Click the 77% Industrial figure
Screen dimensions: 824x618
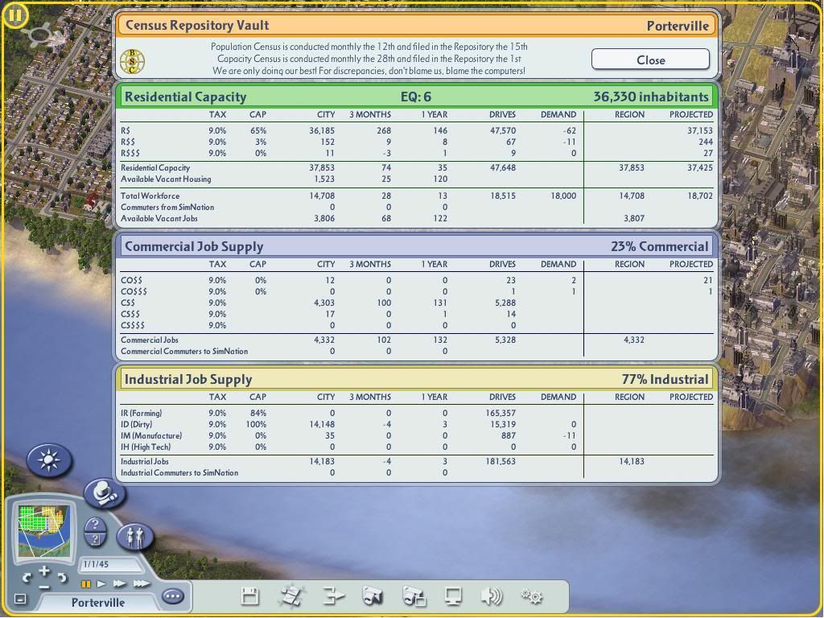(x=665, y=380)
